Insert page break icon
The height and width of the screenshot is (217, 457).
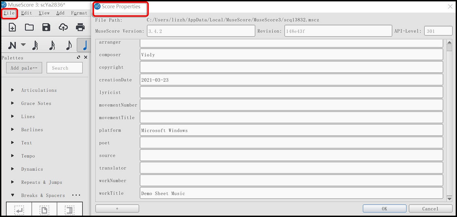click(x=44, y=210)
